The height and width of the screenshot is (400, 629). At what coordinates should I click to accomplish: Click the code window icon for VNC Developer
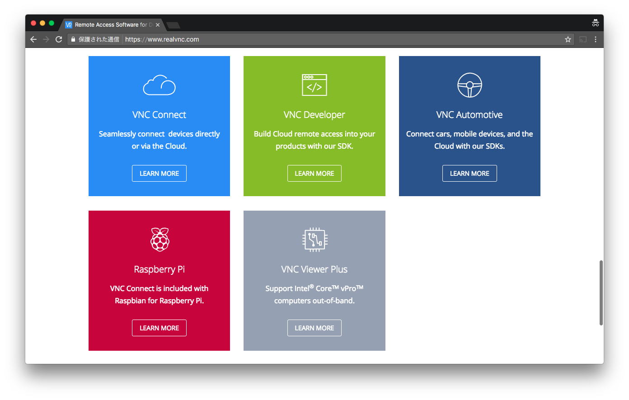[314, 85]
